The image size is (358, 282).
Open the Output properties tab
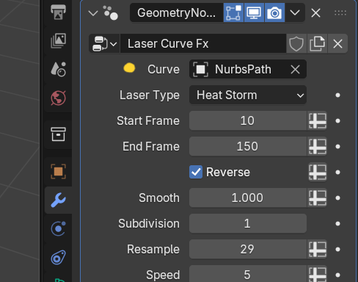point(58,12)
